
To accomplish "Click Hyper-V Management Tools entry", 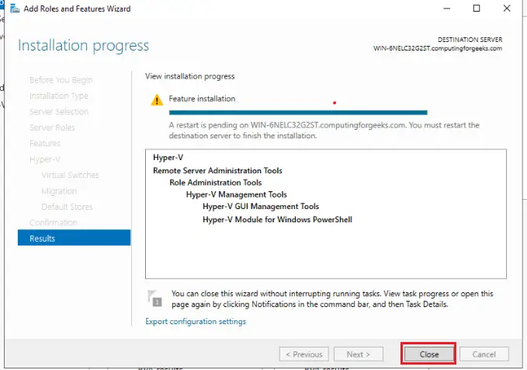I will pyautogui.click(x=236, y=194).
